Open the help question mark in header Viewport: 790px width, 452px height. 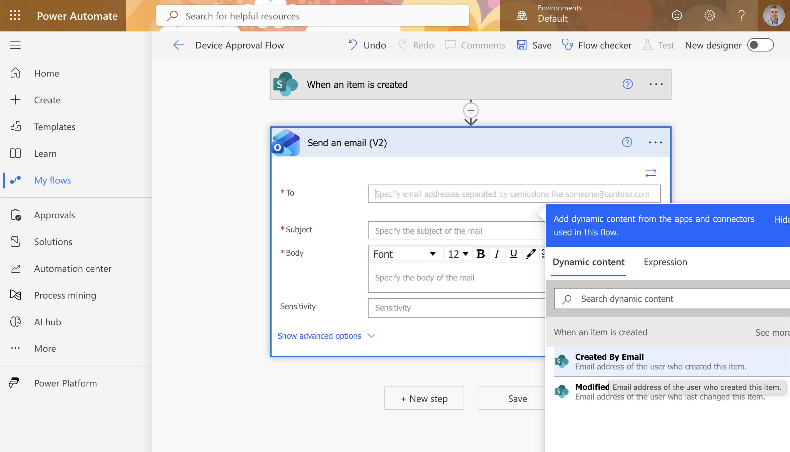pyautogui.click(x=742, y=15)
